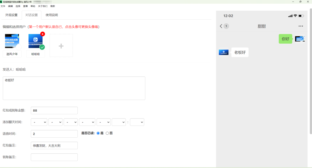Expand the first chat time dropdown
The image size is (312, 168).
point(39,122)
